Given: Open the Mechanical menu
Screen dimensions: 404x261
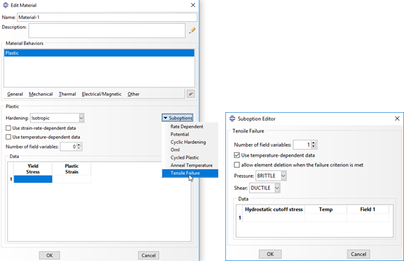Looking at the screenshot, I should (x=41, y=95).
